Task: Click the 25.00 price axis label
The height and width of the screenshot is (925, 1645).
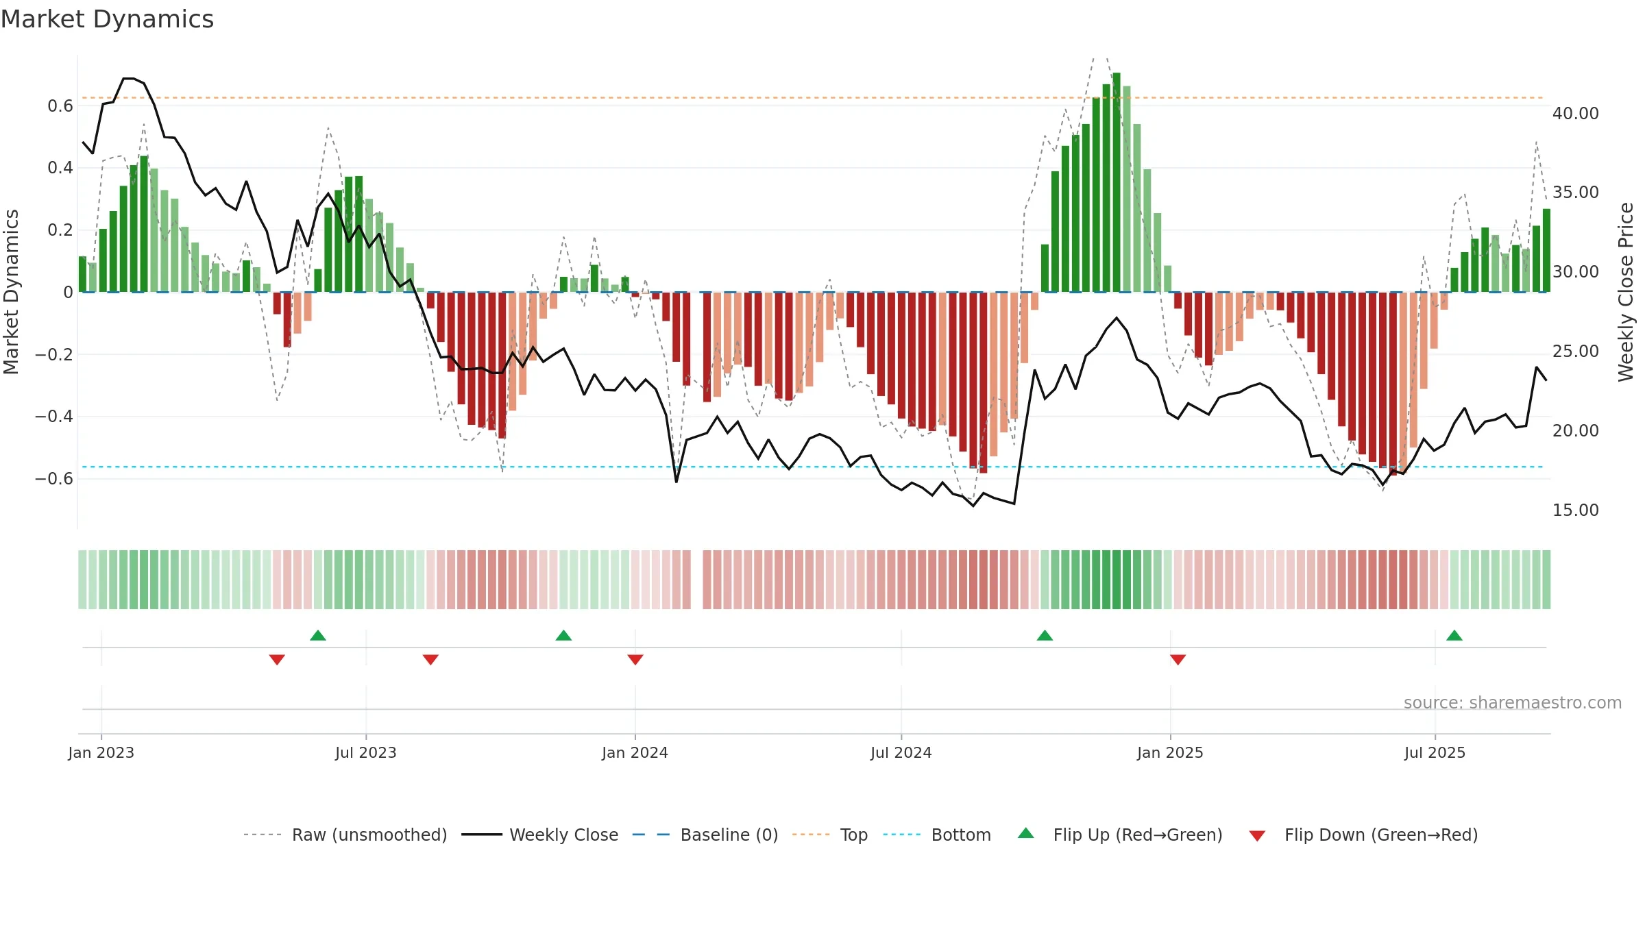Action: [1576, 351]
